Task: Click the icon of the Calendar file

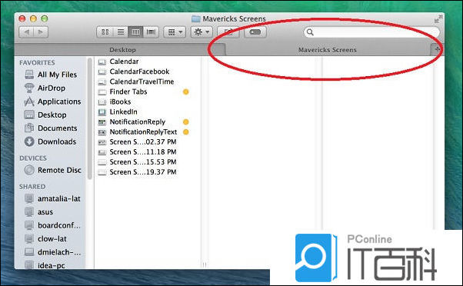Action: 102,62
